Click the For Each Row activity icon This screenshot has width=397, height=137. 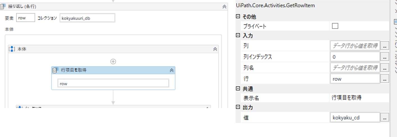[x=3, y=6]
